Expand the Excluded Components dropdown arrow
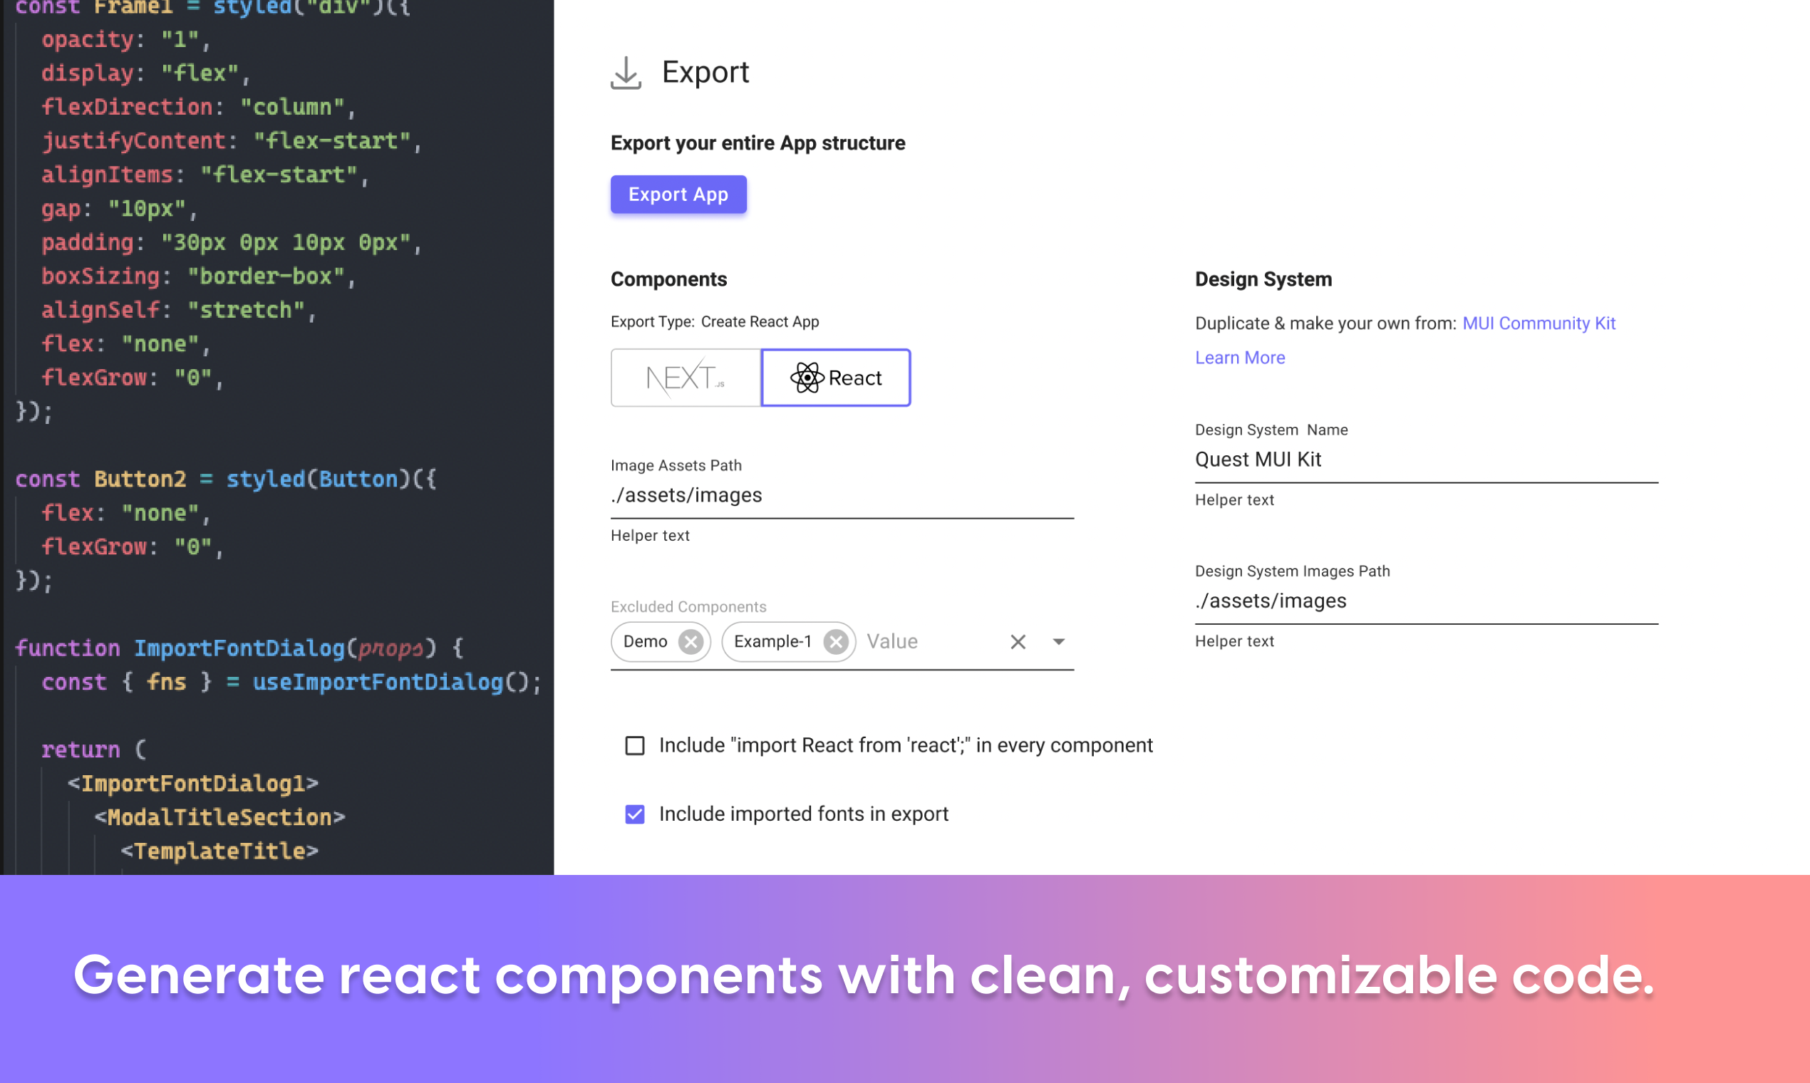Image resolution: width=1810 pixels, height=1083 pixels. pyautogui.click(x=1058, y=641)
